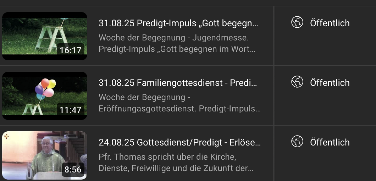Viewport: 376px width, 181px height.
Task: Open the visibility setting Öffentlich for Predigt-Impuls video
Action: [x=330, y=23]
